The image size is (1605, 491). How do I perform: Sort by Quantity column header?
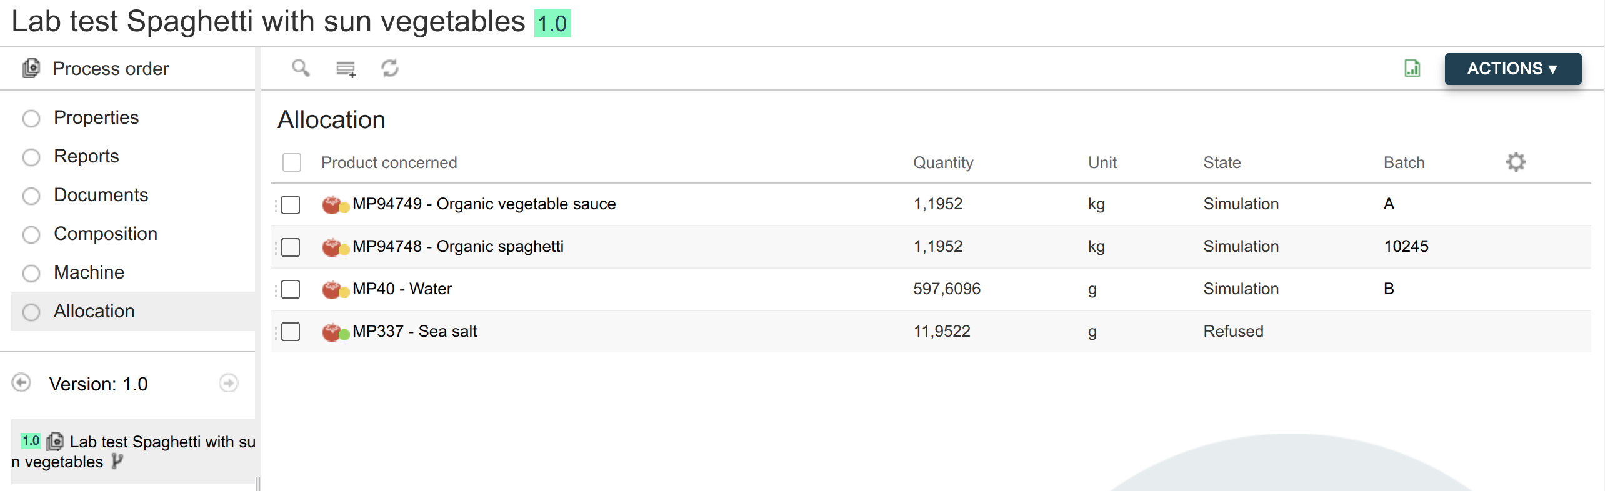click(x=943, y=162)
